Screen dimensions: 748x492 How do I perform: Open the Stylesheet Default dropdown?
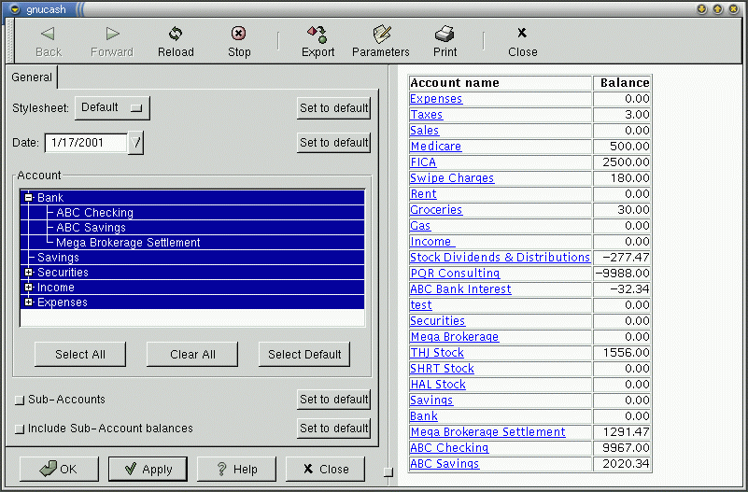(x=112, y=108)
